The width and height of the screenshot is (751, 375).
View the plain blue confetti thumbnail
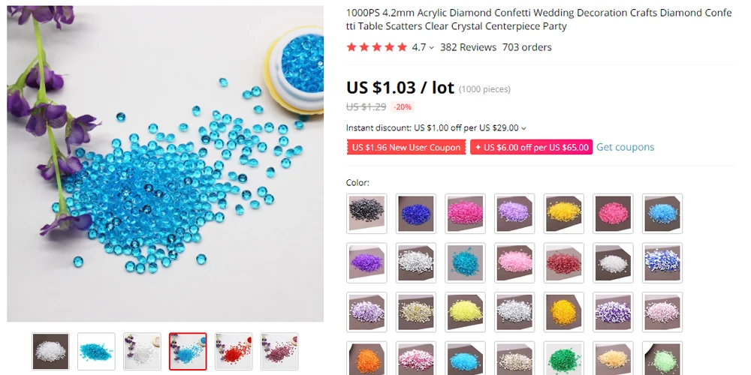pos(96,352)
